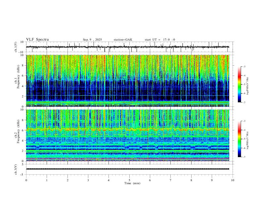
Task: Click the time axis tick label "5"
Action: [x=129, y=180]
